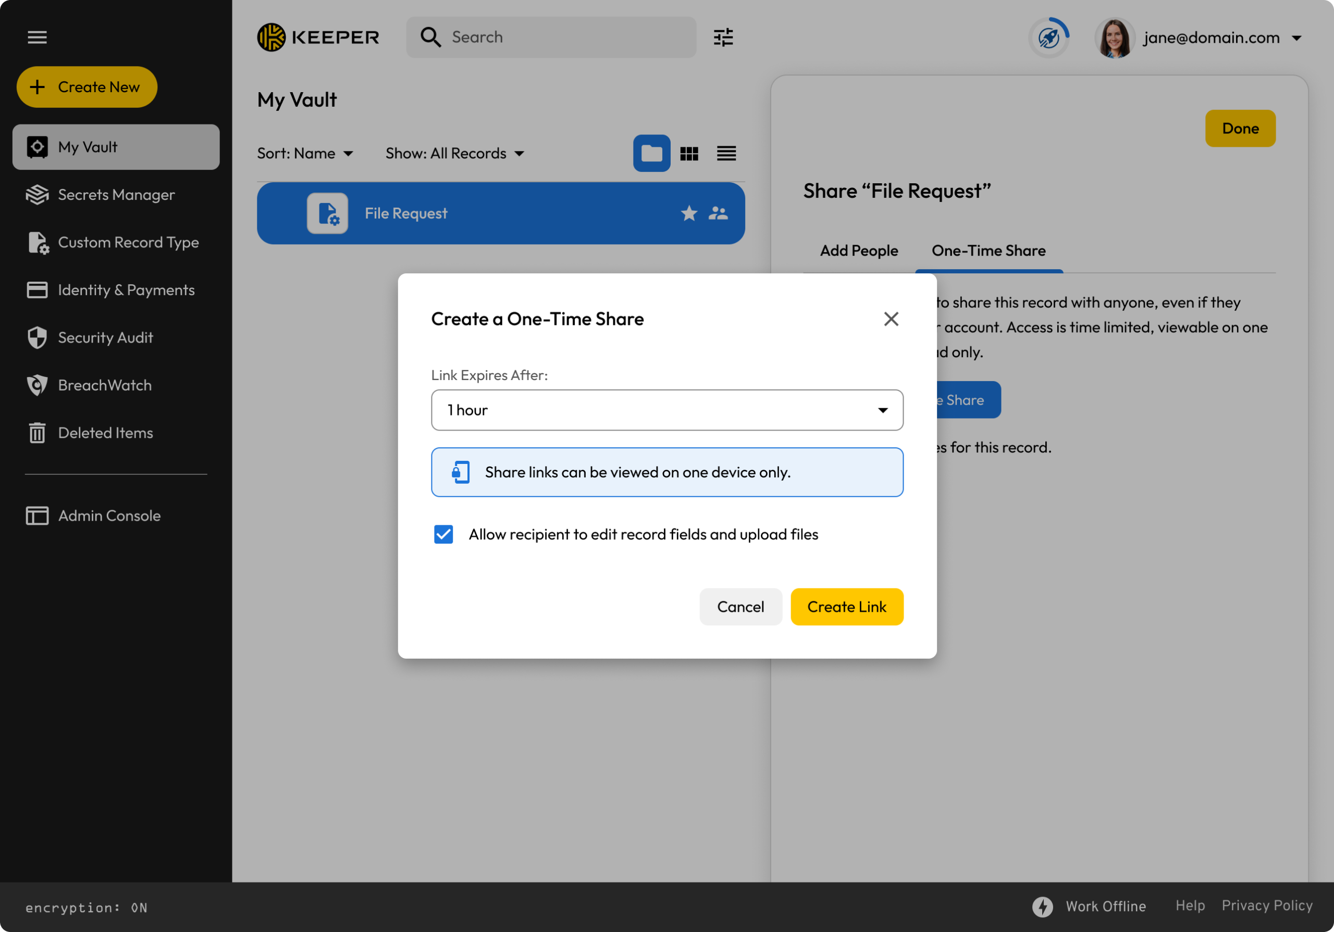Expand the Sort: Name dropdown

tap(305, 153)
